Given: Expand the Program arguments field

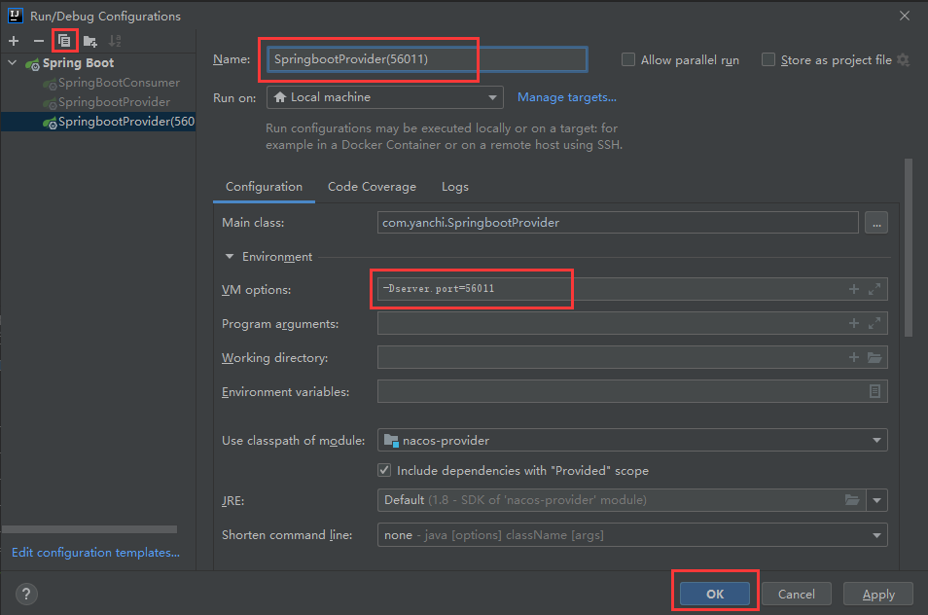Looking at the screenshot, I should (874, 323).
